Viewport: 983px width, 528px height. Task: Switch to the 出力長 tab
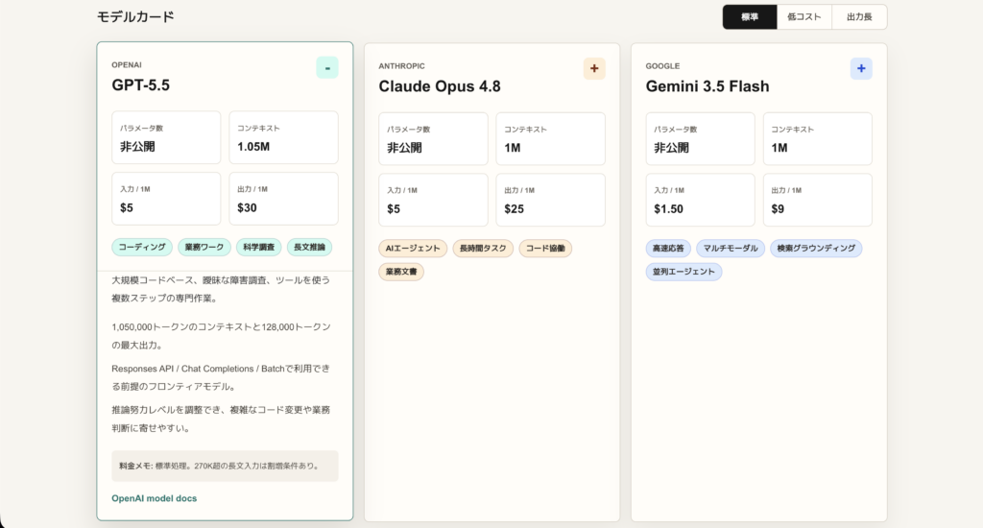859,17
